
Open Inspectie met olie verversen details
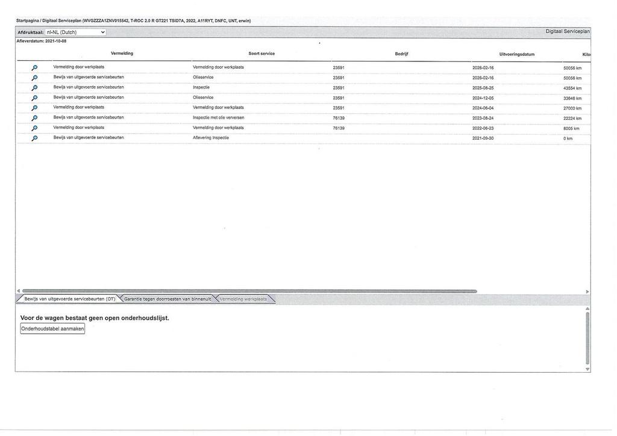(34, 118)
